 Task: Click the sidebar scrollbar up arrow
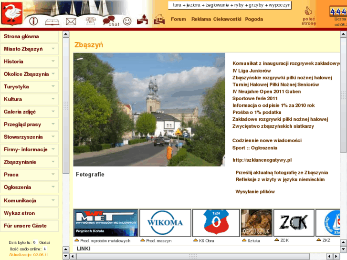pos(66,34)
